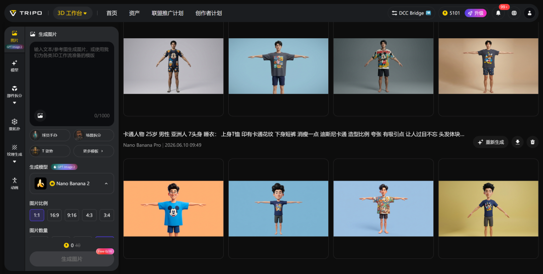Download the Nano Banana Pro results
Image resolution: width=543 pixels, height=274 pixels.
tap(517, 142)
